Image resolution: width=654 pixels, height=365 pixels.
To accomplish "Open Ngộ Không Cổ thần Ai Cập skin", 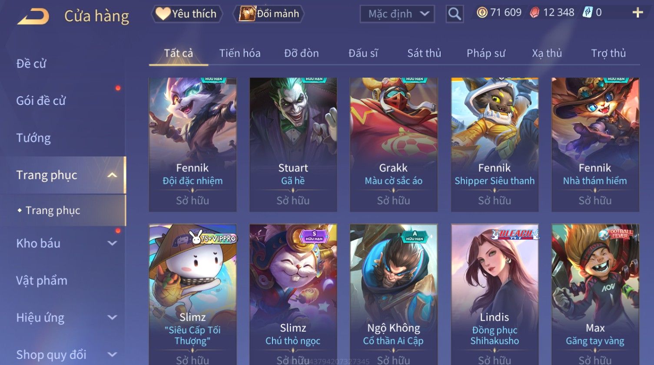I will pos(393,294).
